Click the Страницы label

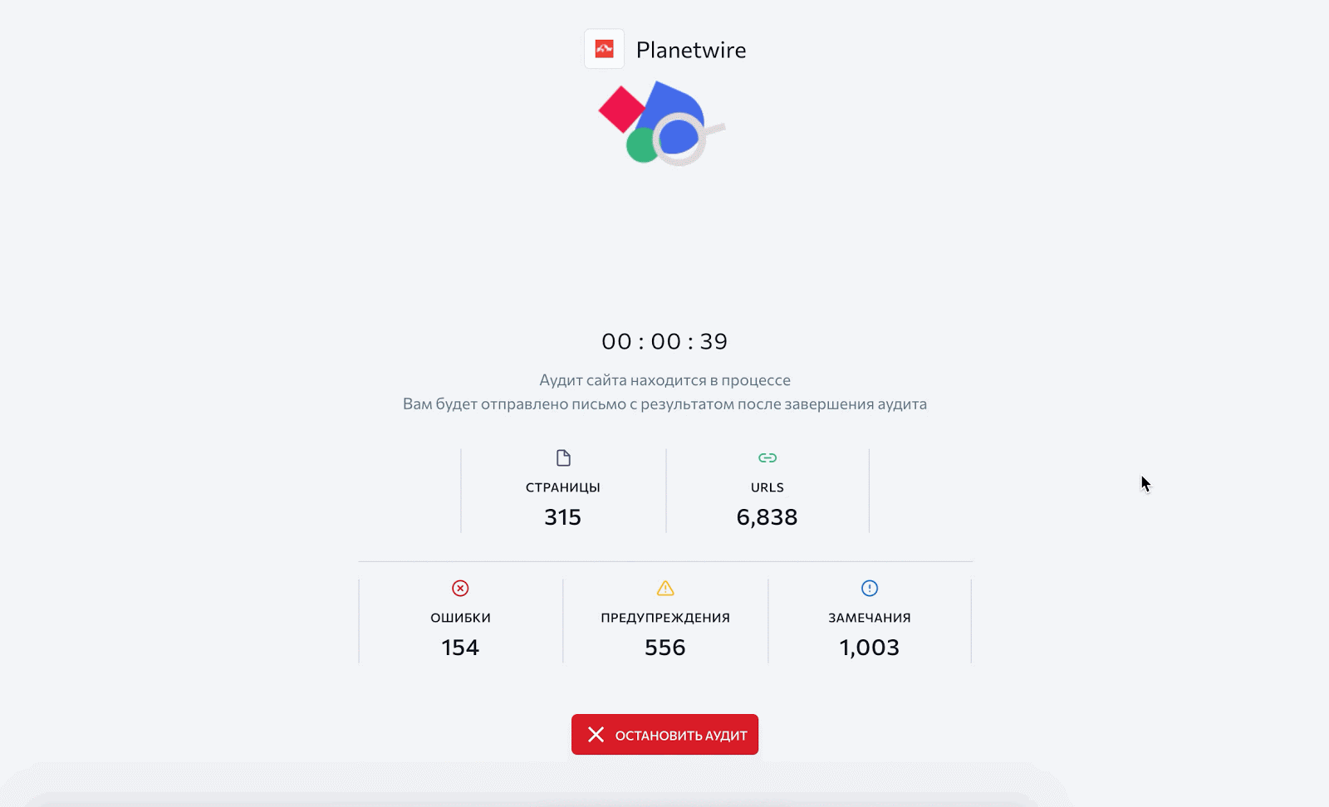(563, 487)
